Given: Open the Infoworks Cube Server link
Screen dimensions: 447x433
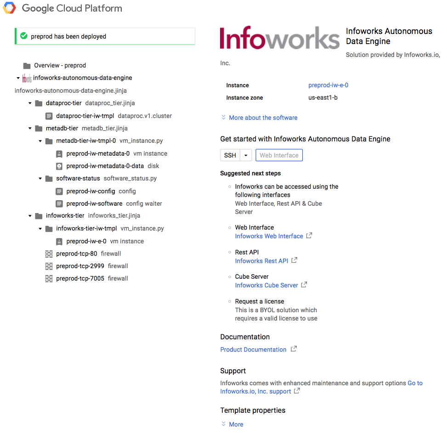Looking at the screenshot, I should coord(266,286).
